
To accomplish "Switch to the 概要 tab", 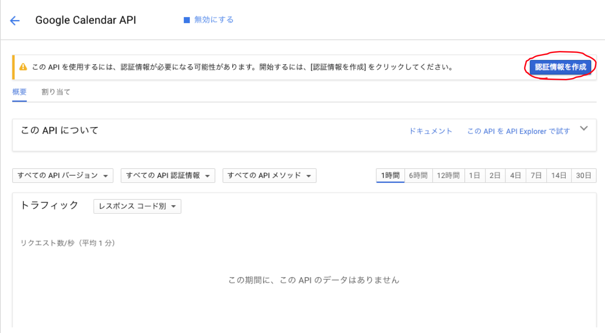I will click(20, 92).
